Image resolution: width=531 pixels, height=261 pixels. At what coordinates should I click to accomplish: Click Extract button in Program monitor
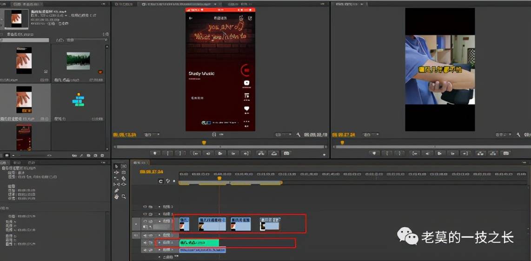493,153
